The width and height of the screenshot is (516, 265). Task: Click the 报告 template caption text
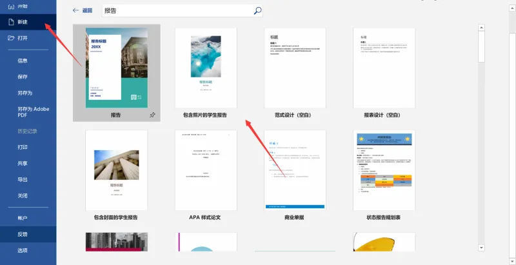pyautogui.click(x=116, y=115)
